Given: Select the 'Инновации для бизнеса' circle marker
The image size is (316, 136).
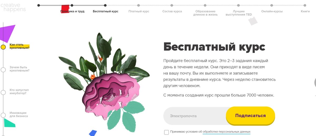Looking at the screenshot, I should click(3, 115).
